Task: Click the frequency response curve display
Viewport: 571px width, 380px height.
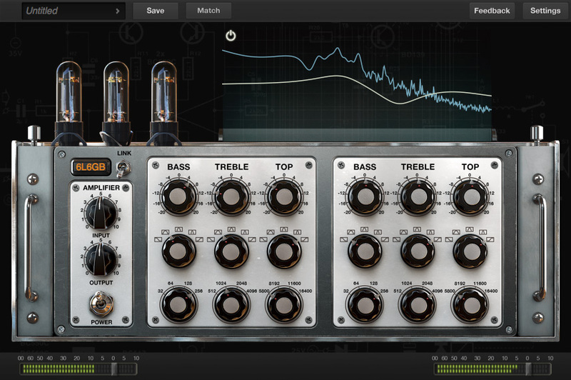Action: pyautogui.click(x=357, y=86)
